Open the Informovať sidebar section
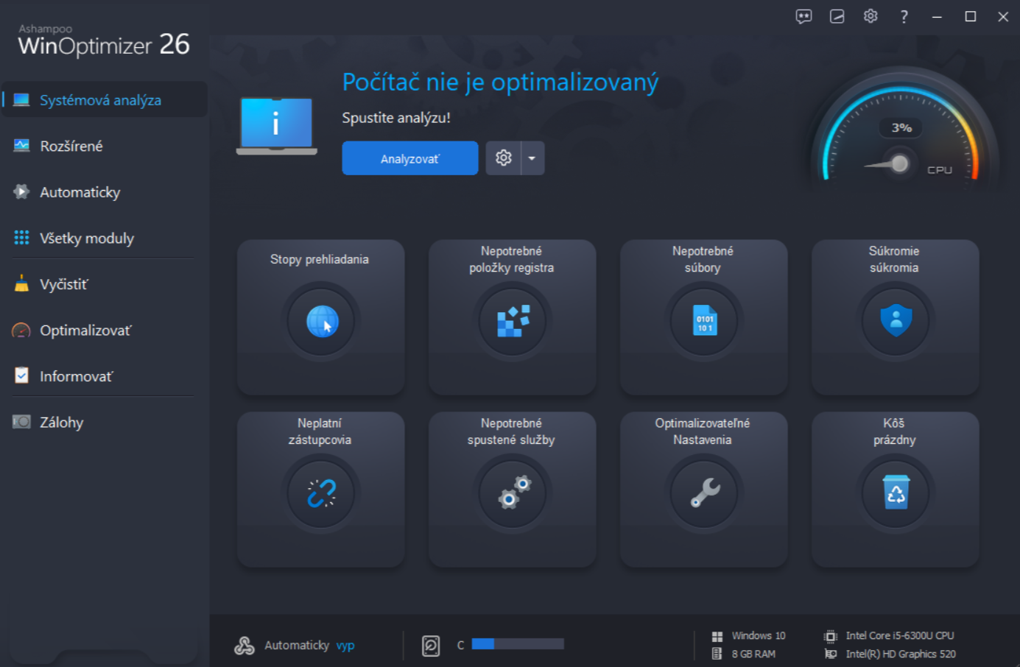The image size is (1020, 667). 105,376
